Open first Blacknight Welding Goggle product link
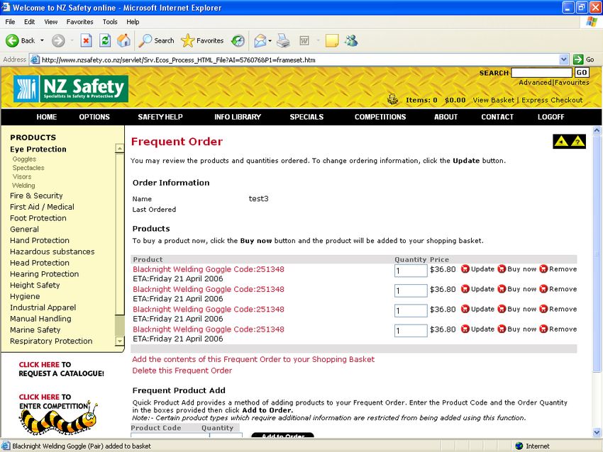This screenshot has height=452, width=603. pyautogui.click(x=209, y=269)
